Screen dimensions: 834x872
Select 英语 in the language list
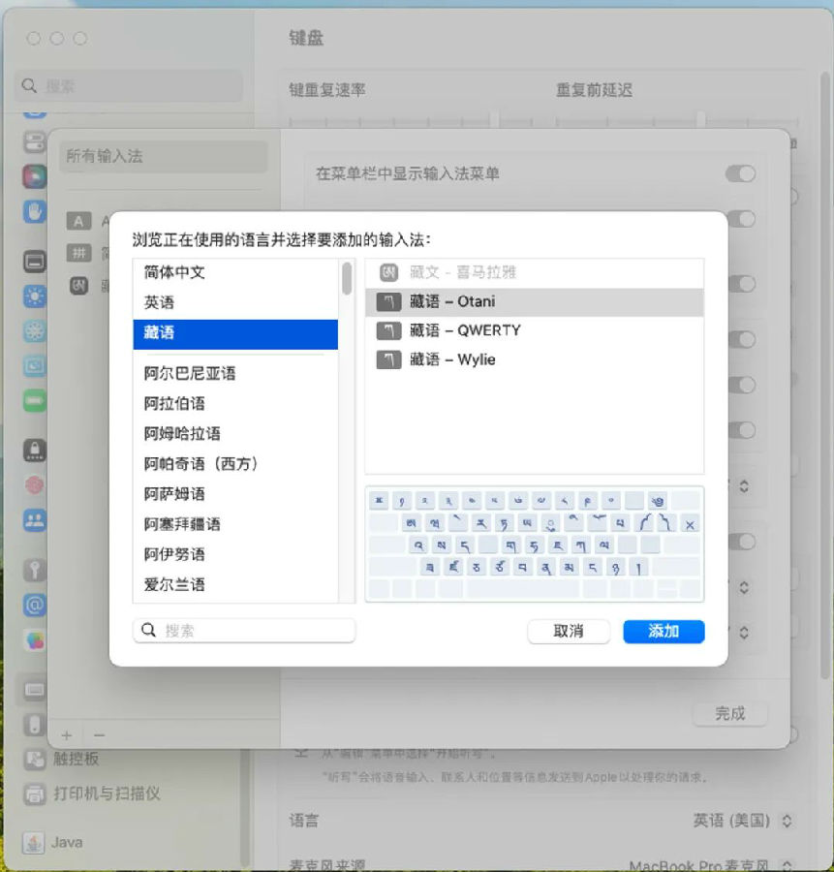click(235, 302)
